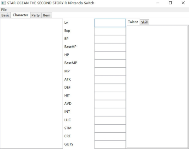The image size is (189, 149).
Task: Maximize the application window
Action: click(170, 3)
